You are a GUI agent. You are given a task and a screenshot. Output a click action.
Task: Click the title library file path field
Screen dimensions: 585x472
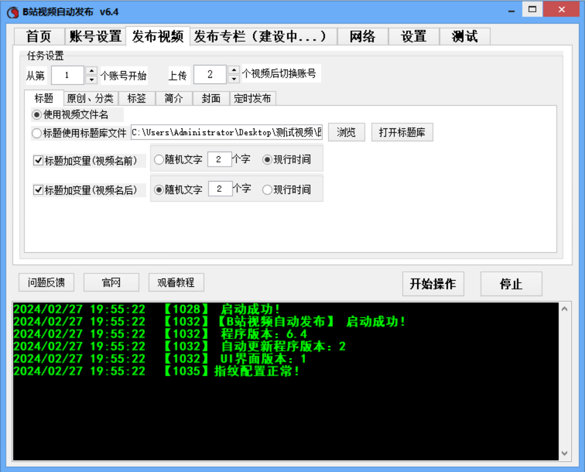click(227, 133)
